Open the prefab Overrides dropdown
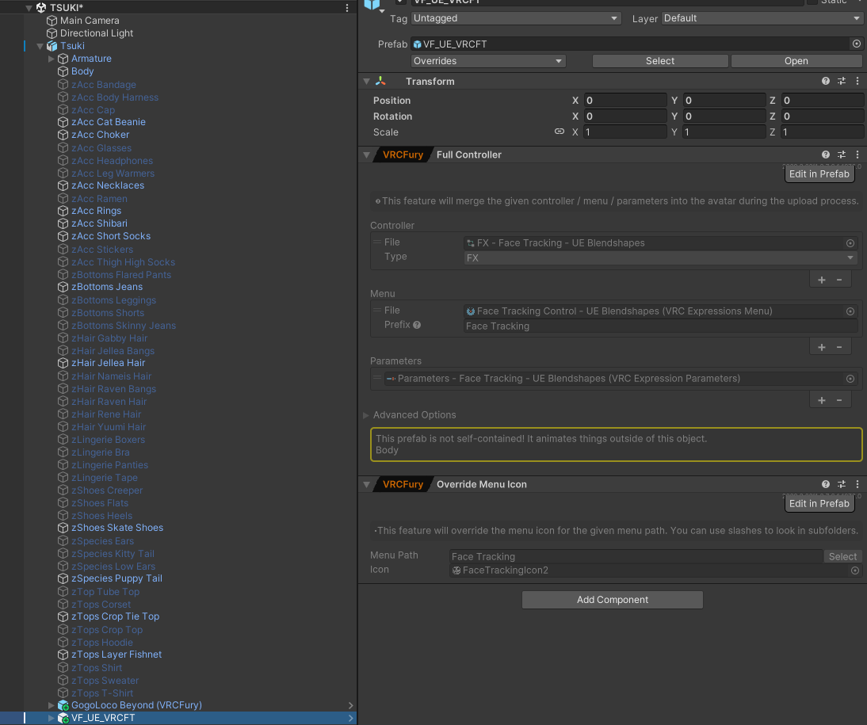867x725 pixels. coord(488,61)
